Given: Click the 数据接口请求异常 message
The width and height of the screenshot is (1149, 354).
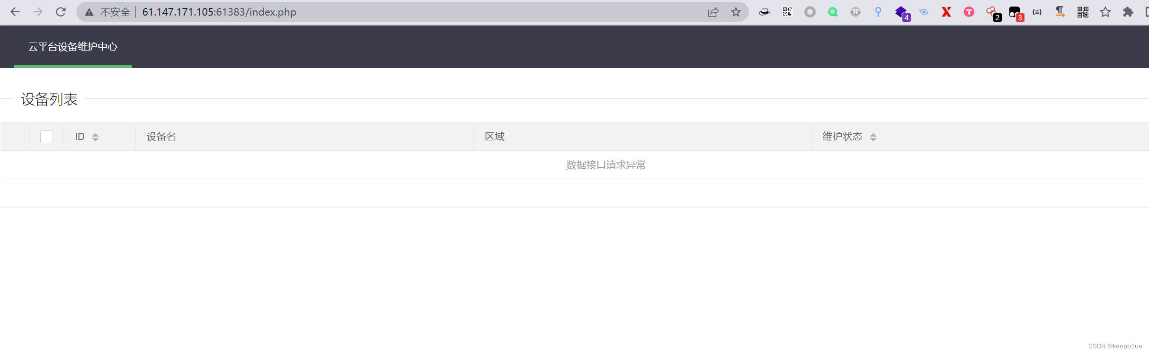Looking at the screenshot, I should point(606,165).
